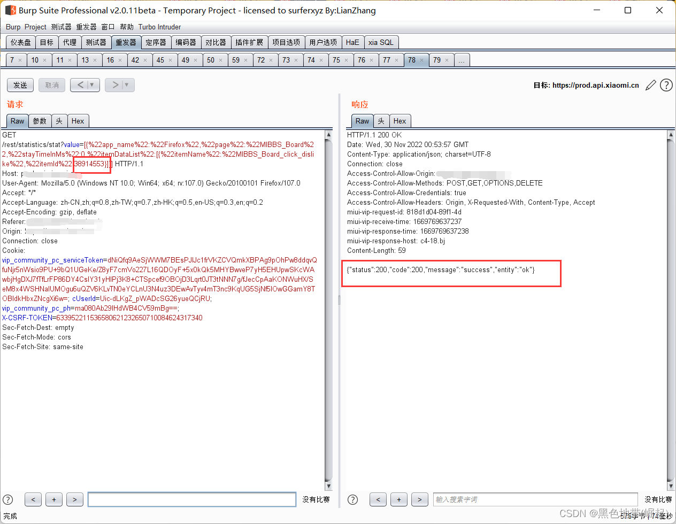The image size is (676, 524).
Task: Switch to 插件扩展 extender tab
Action: 249,42
